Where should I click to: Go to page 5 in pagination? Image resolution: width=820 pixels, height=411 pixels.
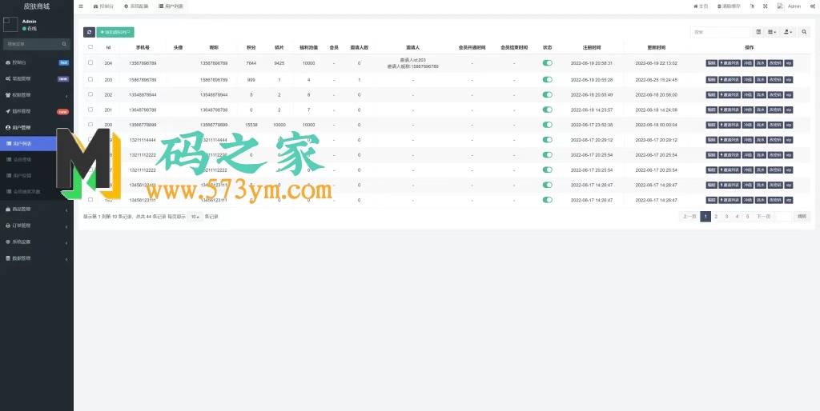click(x=747, y=217)
